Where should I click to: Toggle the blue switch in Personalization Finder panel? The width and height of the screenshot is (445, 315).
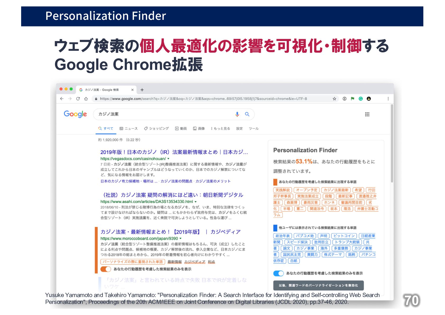(x=279, y=273)
